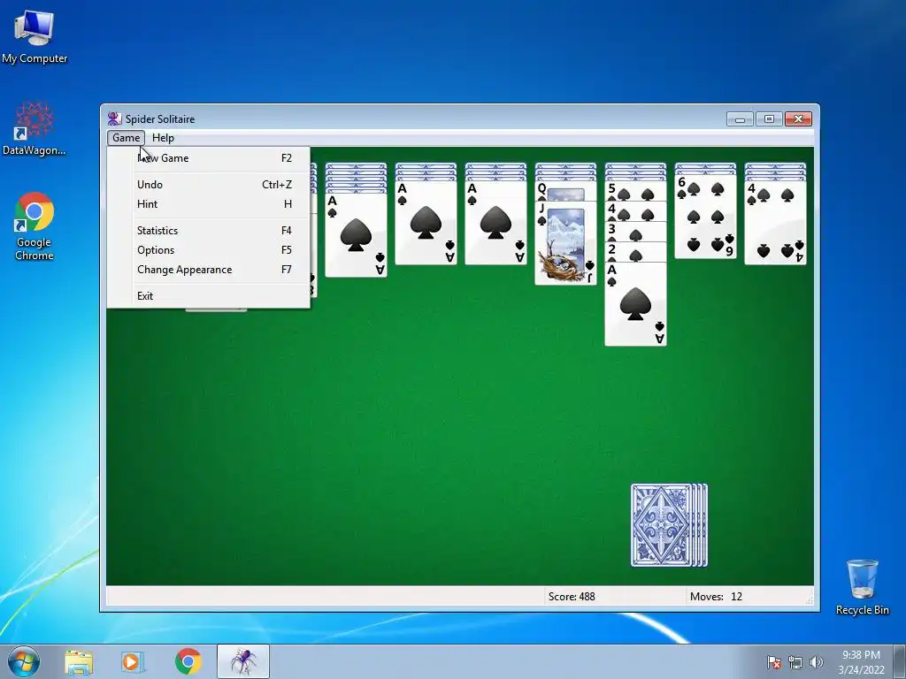906x679 pixels.
Task: Launch Windows Media Player from taskbar
Action: click(x=133, y=661)
